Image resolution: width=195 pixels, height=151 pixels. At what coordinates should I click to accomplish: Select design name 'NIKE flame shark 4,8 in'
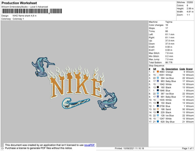pos(25,16)
